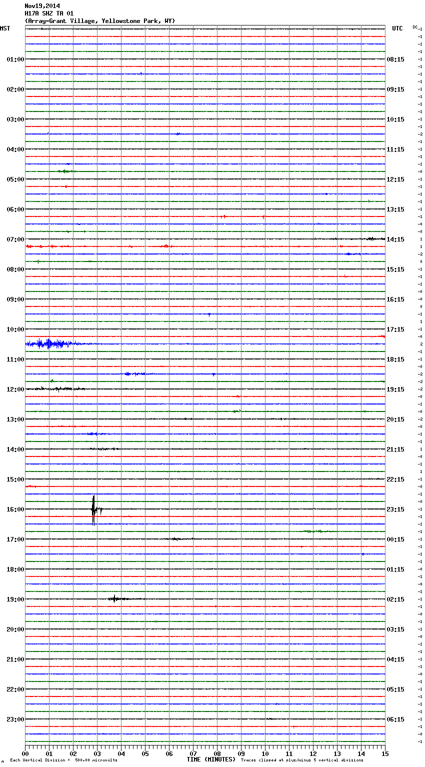Select the 08:00 MST row label
Viewport: 425px width, 767px height.
15,269
